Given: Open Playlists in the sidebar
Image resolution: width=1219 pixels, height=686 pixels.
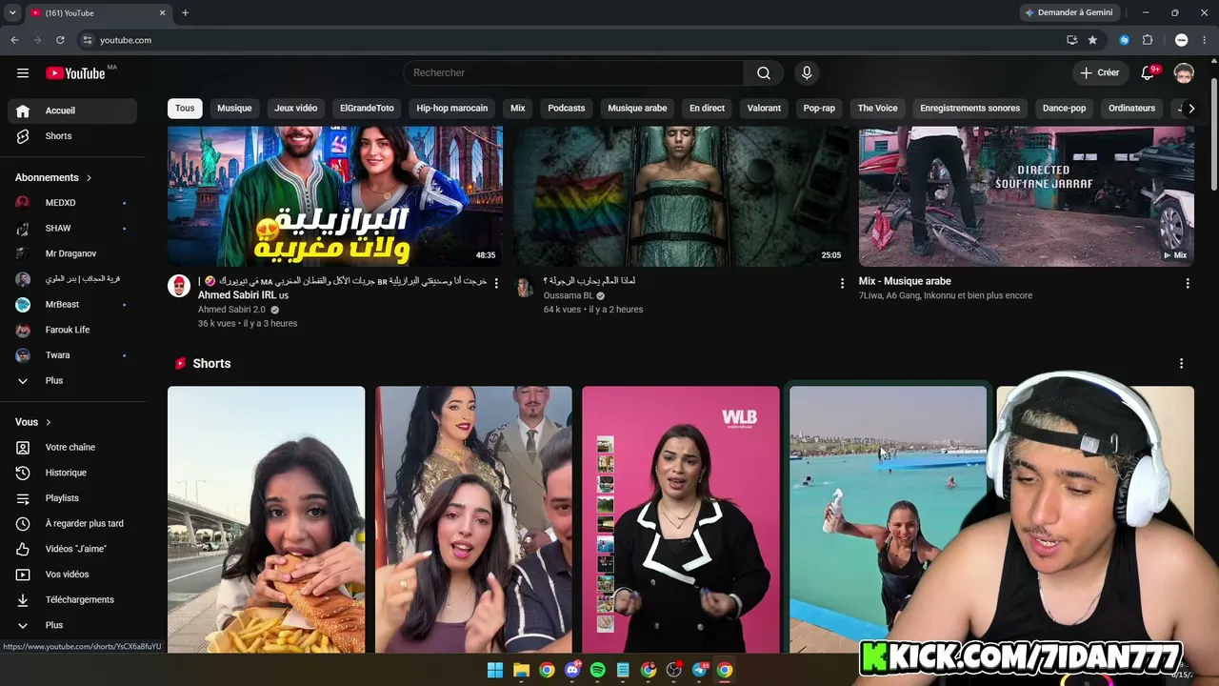Looking at the screenshot, I should 72,498.
